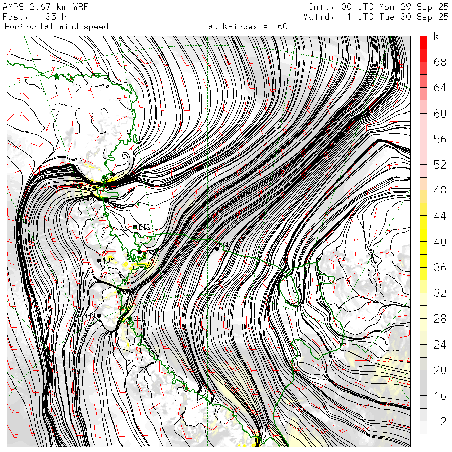Select the BIS station label

point(145,227)
